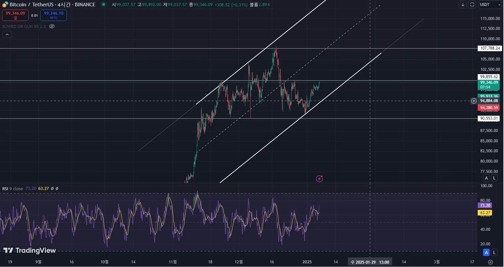Click the green market status dot
Image resolution: width=504 pixels, height=267 pixels.
(104, 4)
